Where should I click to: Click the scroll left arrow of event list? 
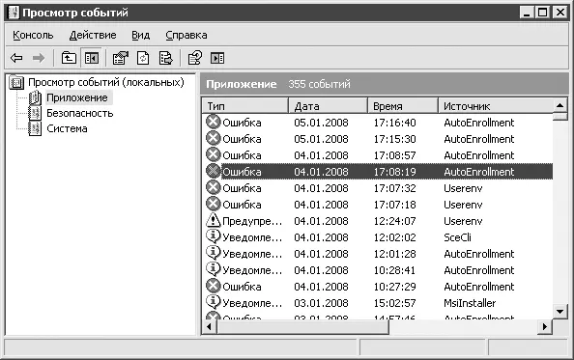(209, 326)
